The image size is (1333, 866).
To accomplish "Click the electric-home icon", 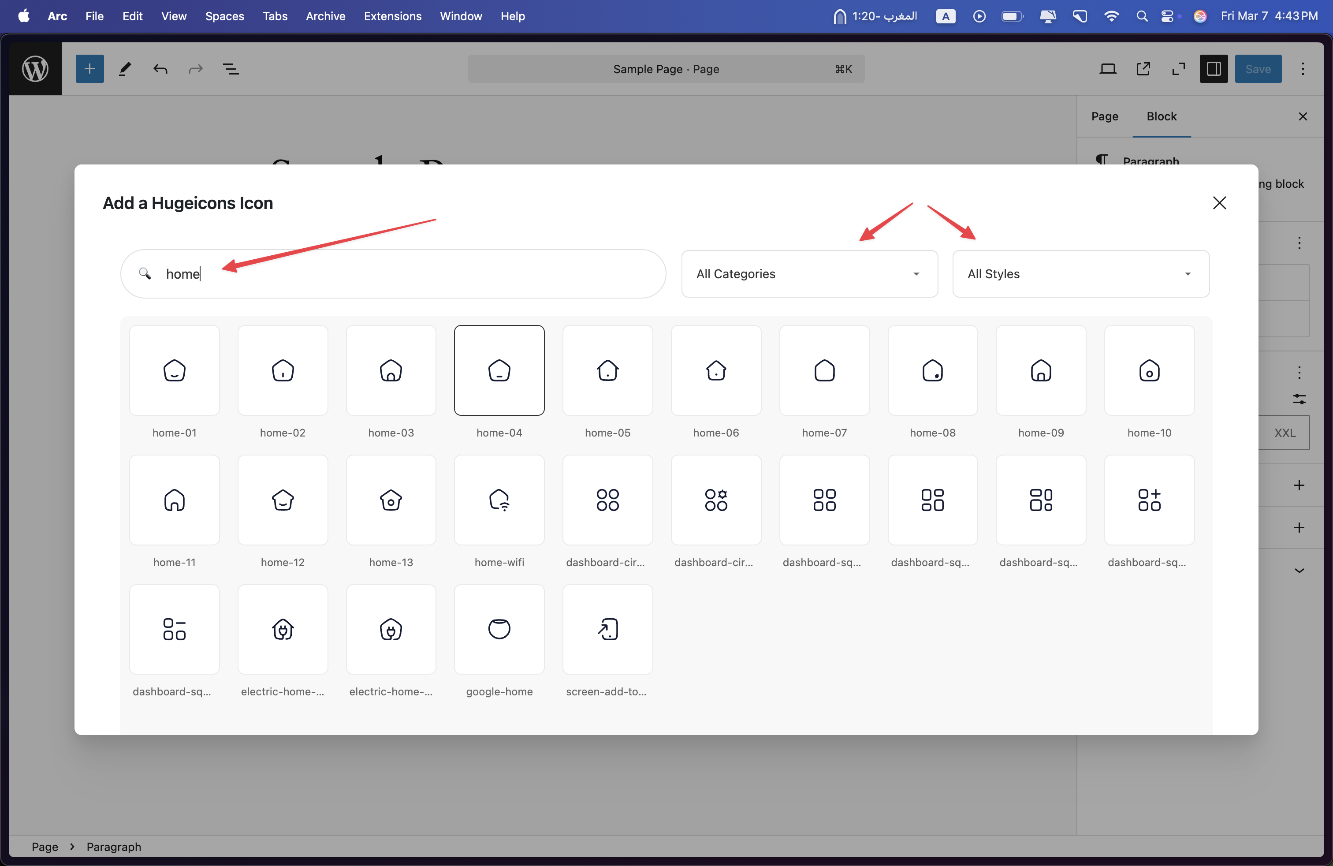I will pyautogui.click(x=282, y=629).
